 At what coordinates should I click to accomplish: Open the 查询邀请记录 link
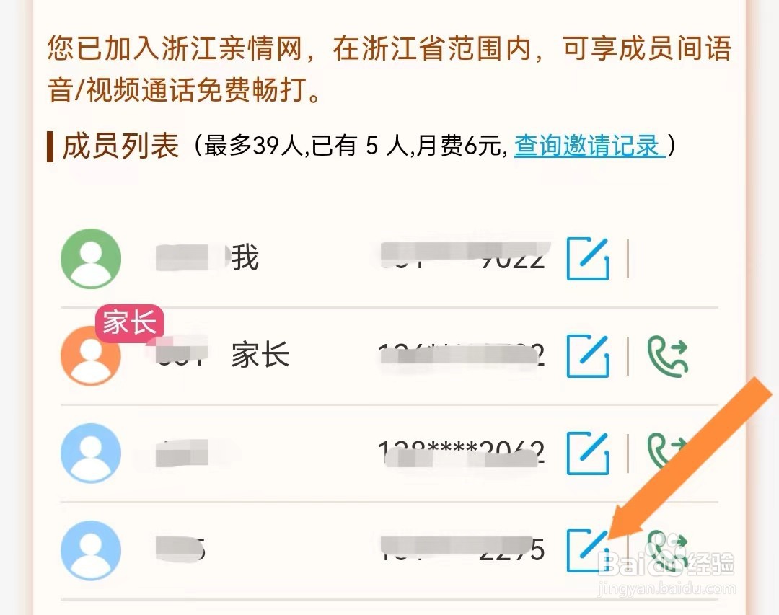pos(589,146)
